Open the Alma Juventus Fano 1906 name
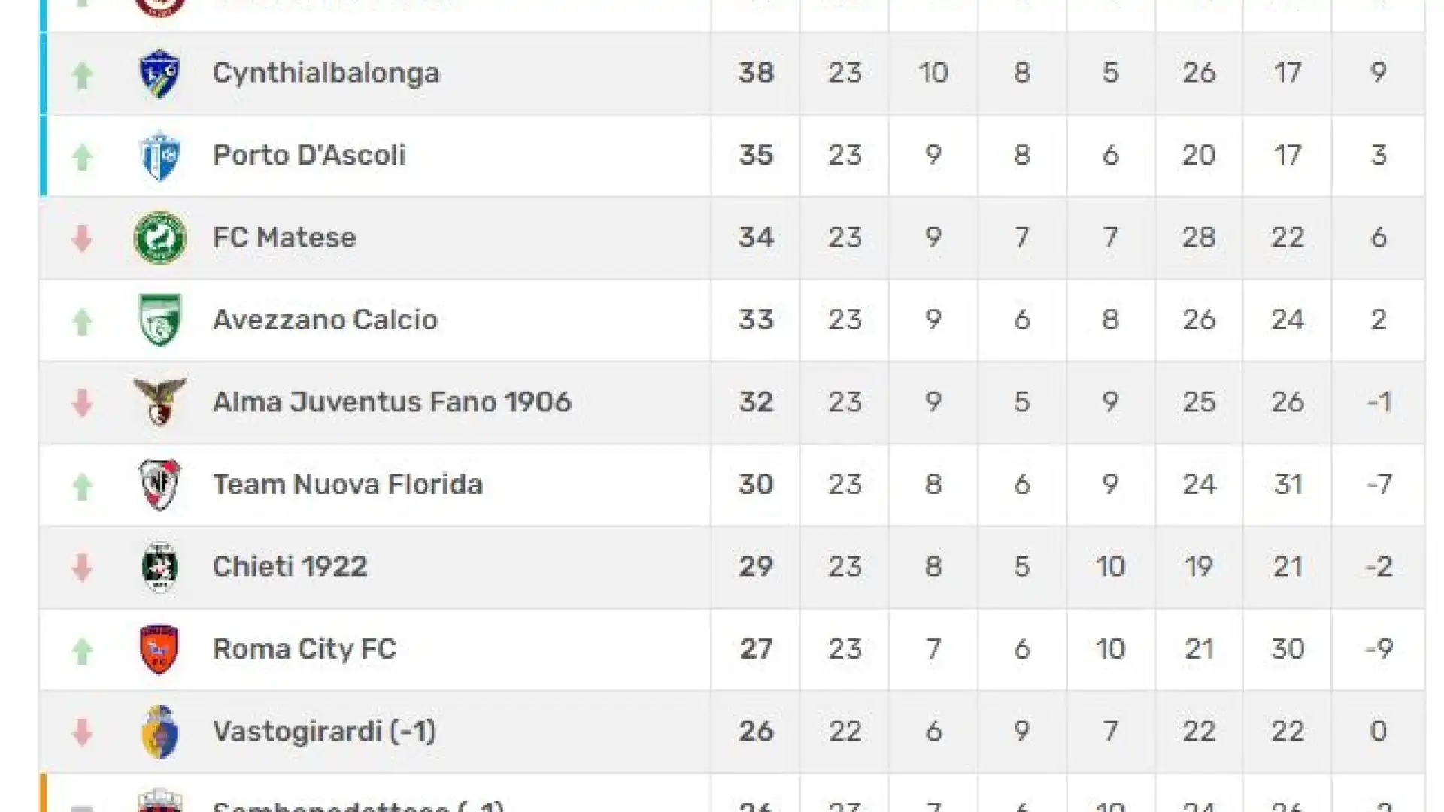1444x812 pixels. click(392, 402)
